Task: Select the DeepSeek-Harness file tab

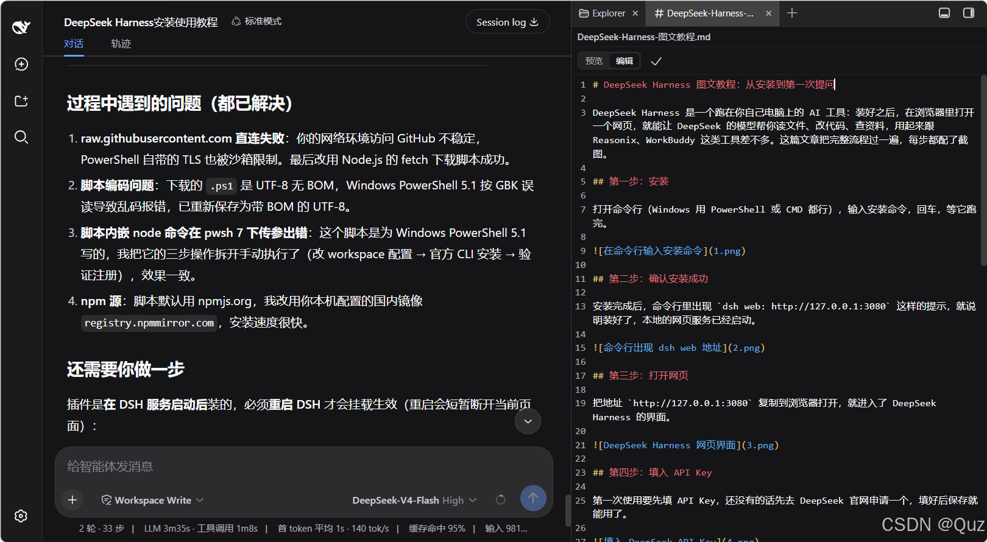Action: pos(704,13)
